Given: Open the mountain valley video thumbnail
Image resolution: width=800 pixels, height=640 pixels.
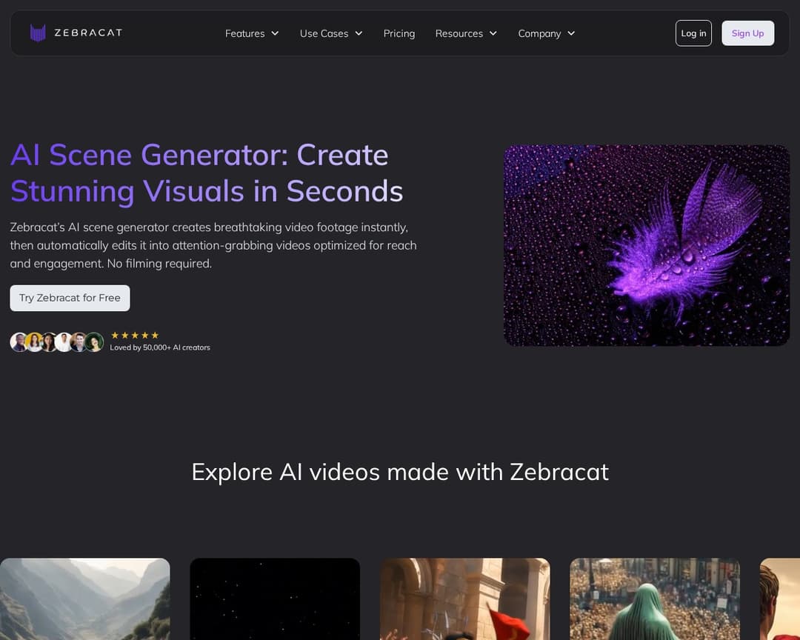Looking at the screenshot, I should [x=84, y=599].
